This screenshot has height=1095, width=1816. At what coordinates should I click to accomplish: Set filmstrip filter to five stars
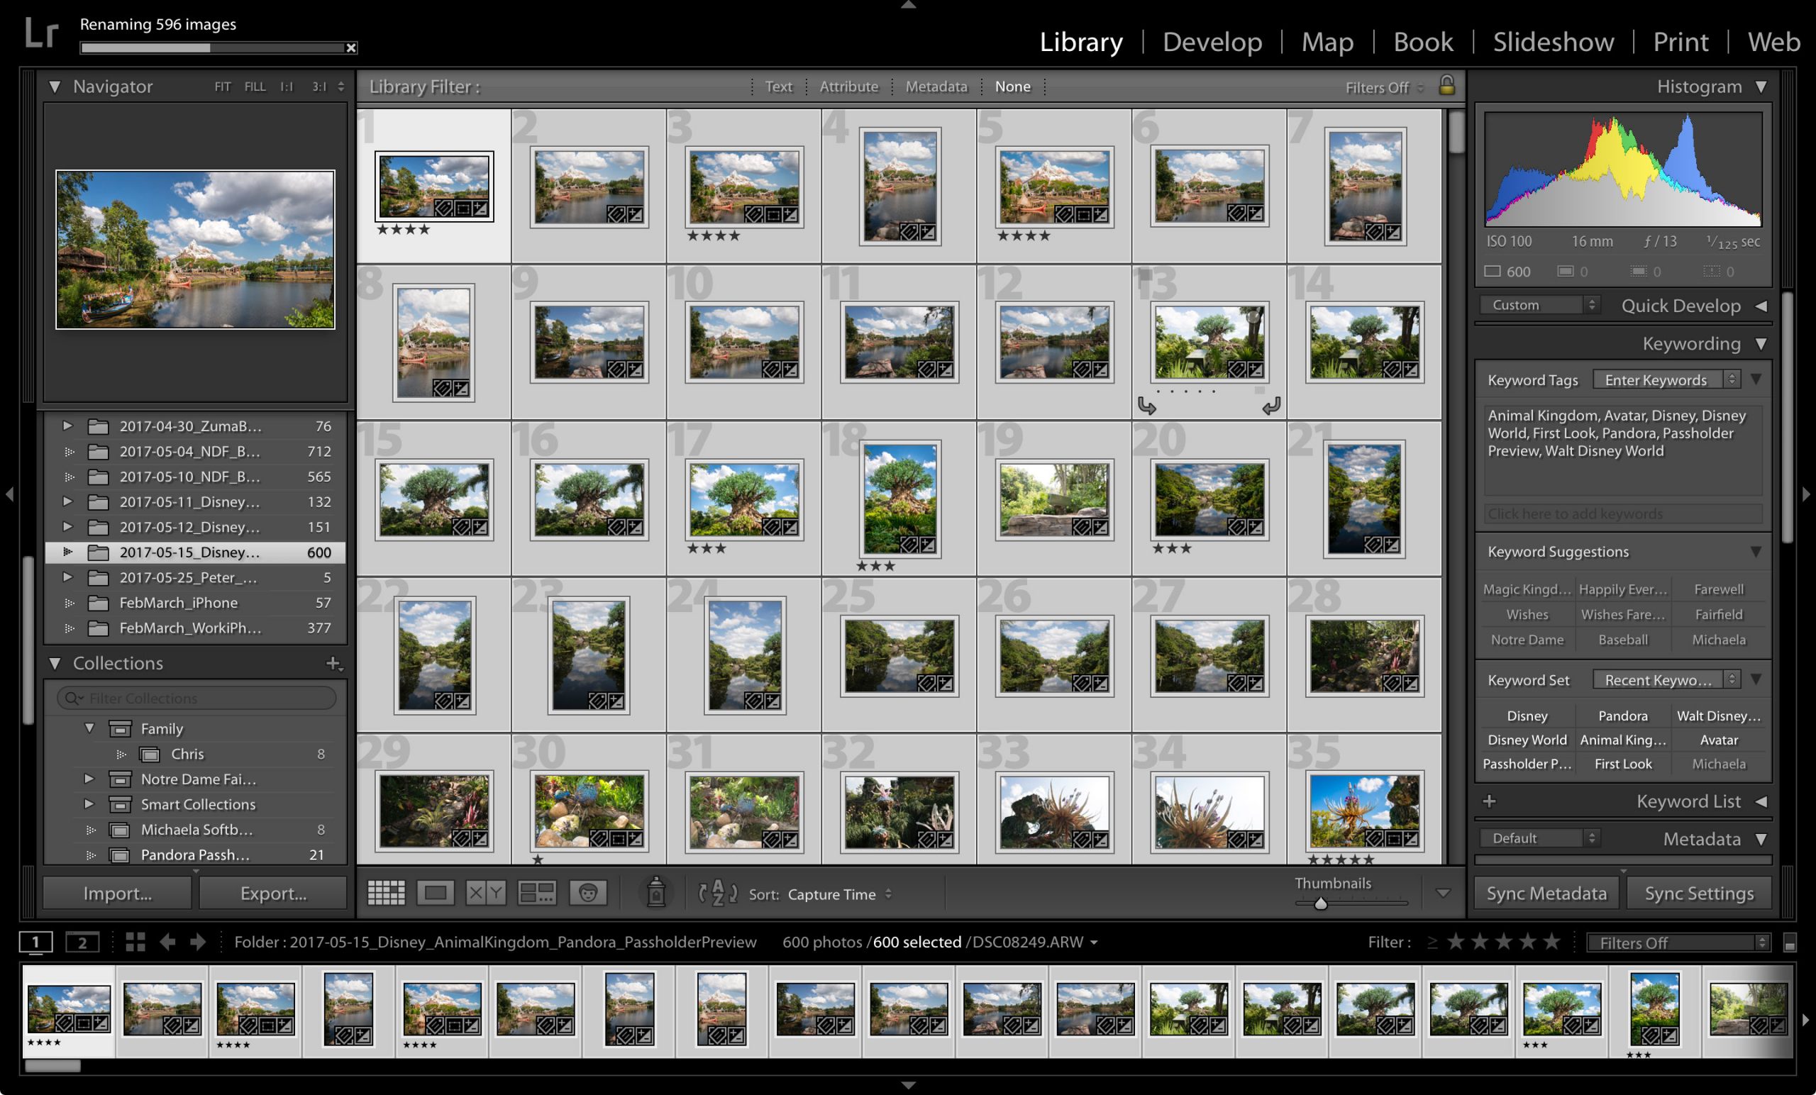pos(1552,942)
